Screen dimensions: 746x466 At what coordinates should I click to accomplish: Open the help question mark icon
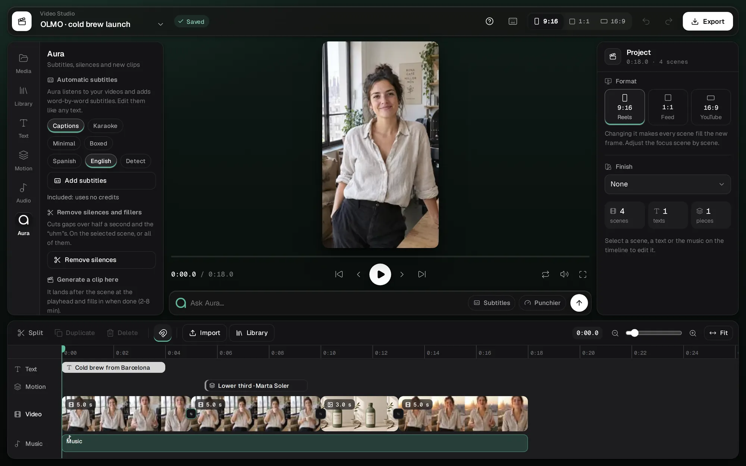tap(489, 21)
